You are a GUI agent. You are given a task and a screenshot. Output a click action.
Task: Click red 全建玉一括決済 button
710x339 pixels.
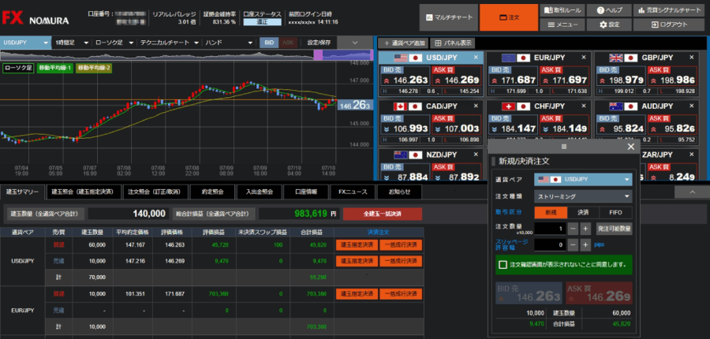coord(383,214)
